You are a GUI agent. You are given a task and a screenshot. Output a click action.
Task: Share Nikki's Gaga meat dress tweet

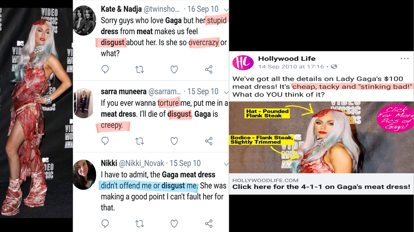tap(208, 224)
